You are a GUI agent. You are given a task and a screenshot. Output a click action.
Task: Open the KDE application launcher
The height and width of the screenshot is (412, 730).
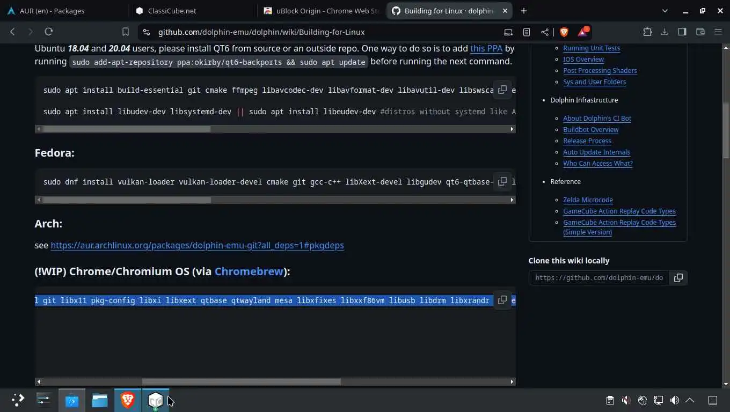point(18,400)
